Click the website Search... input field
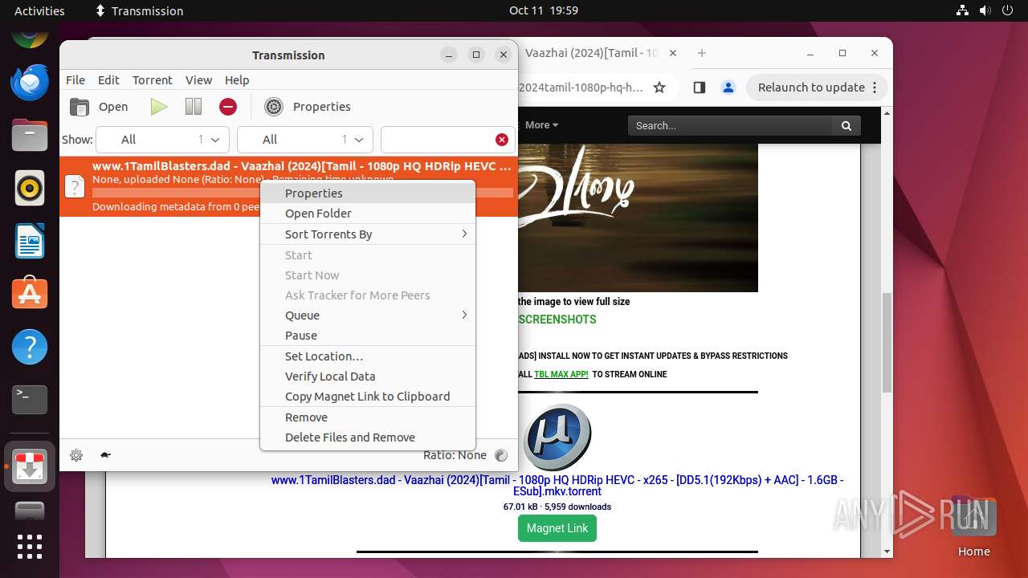 coord(730,125)
